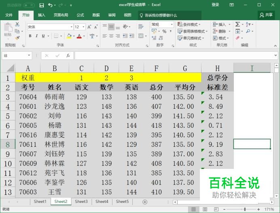Click the Share button
The width and height of the screenshot is (280, 213).
coord(266,15)
